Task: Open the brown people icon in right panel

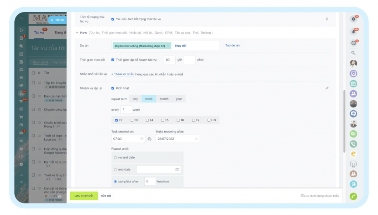Action: click(x=353, y=174)
